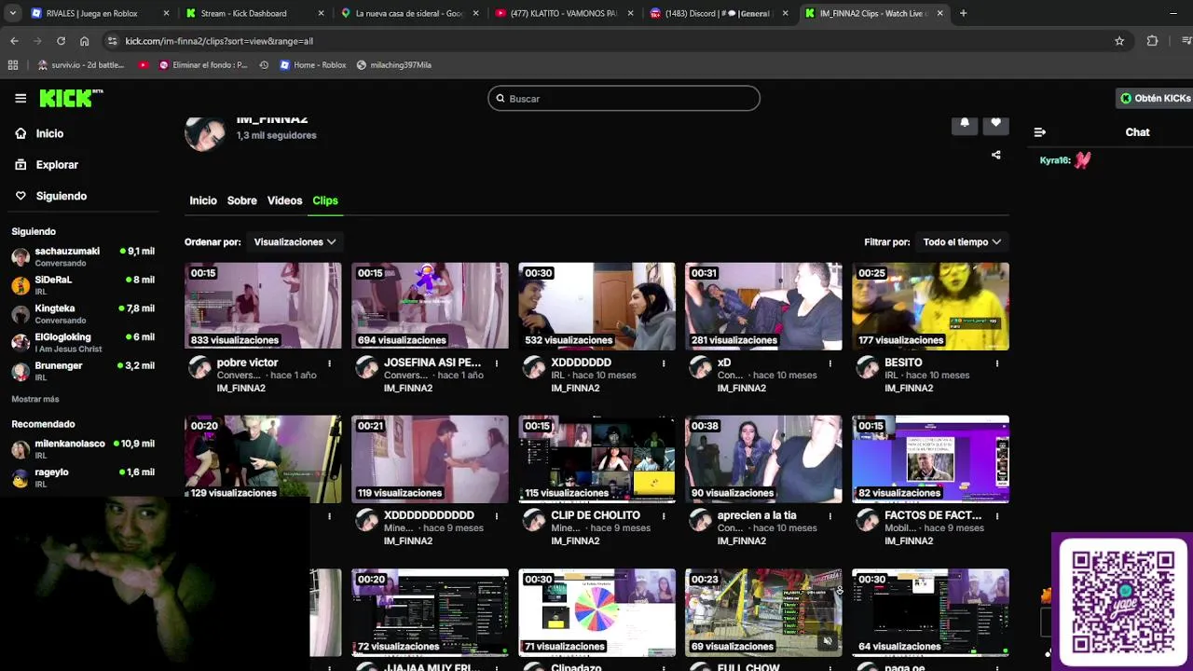Open options menu for clip 'JOSEFINA ASI PE...'
The height and width of the screenshot is (671, 1193).
(496, 363)
